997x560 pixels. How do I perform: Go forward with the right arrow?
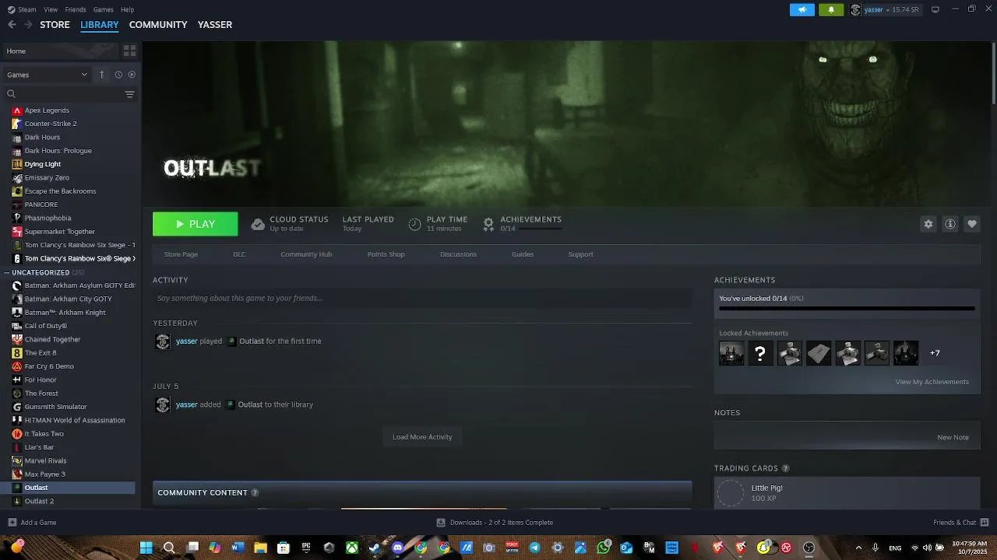(28, 25)
